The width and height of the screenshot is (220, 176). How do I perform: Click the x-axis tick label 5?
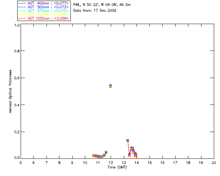21,163
